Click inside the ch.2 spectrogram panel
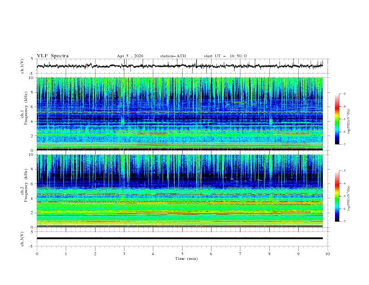Image resolution: width=369 pixels, height=285 pixels. coord(180,191)
